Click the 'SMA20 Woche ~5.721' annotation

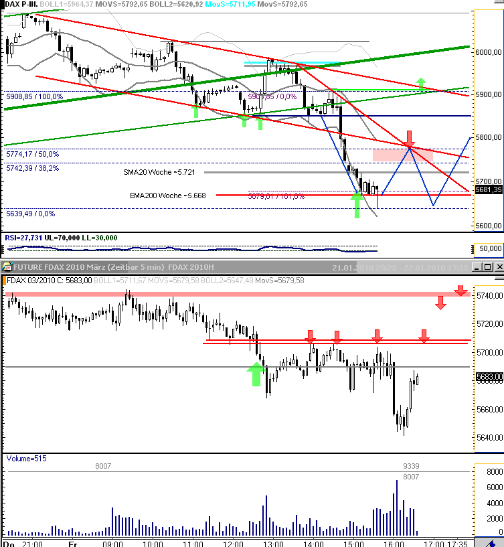pyautogui.click(x=159, y=172)
